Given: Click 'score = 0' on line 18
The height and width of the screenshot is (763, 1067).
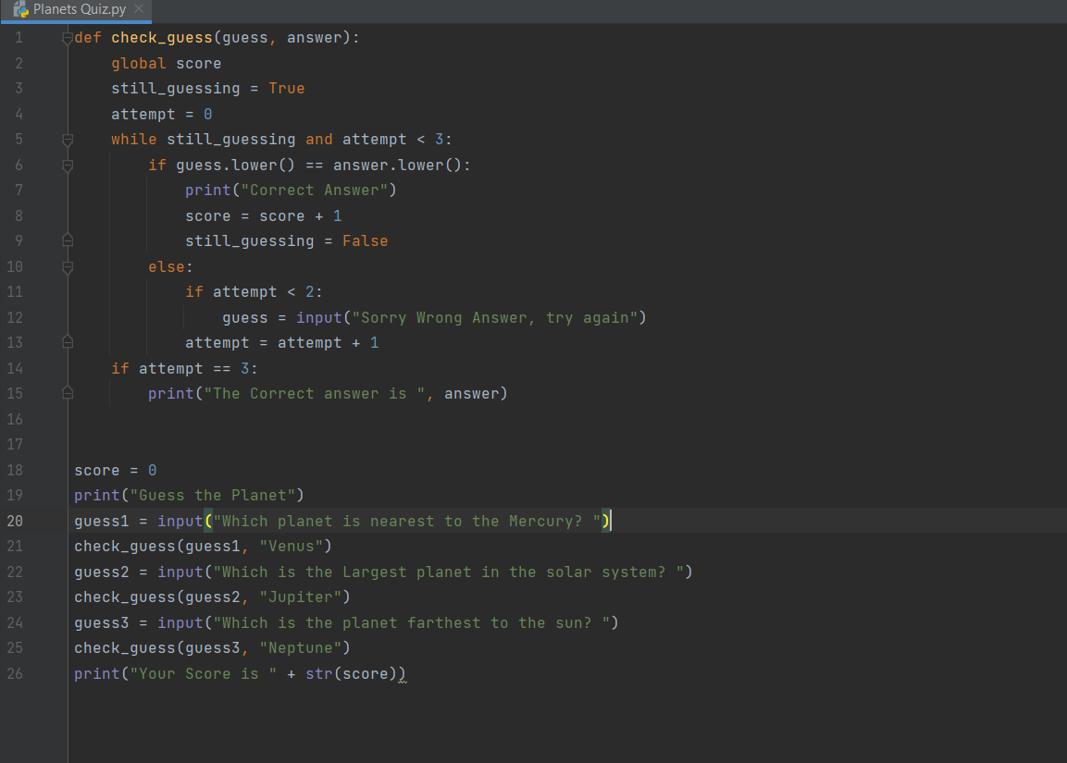Looking at the screenshot, I should coord(116,471).
